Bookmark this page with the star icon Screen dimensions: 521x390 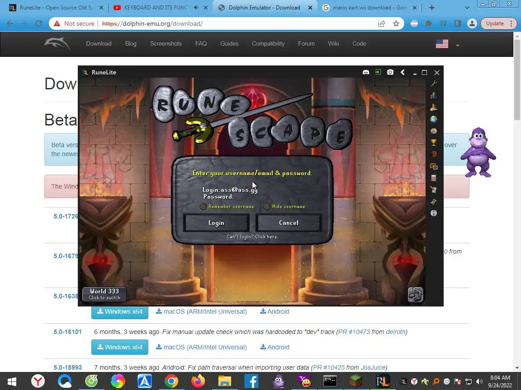tap(396, 23)
